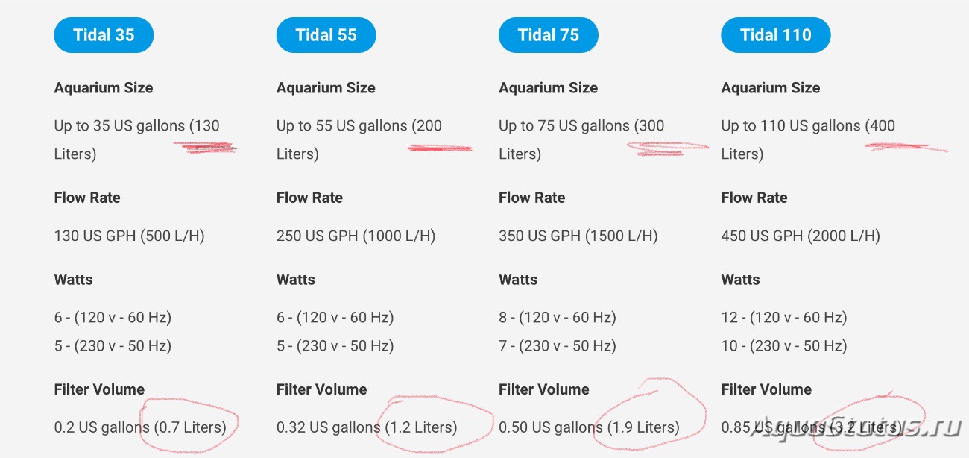The image size is (969, 458).
Task: Click the Tidal 35 pill button
Action: tap(104, 34)
